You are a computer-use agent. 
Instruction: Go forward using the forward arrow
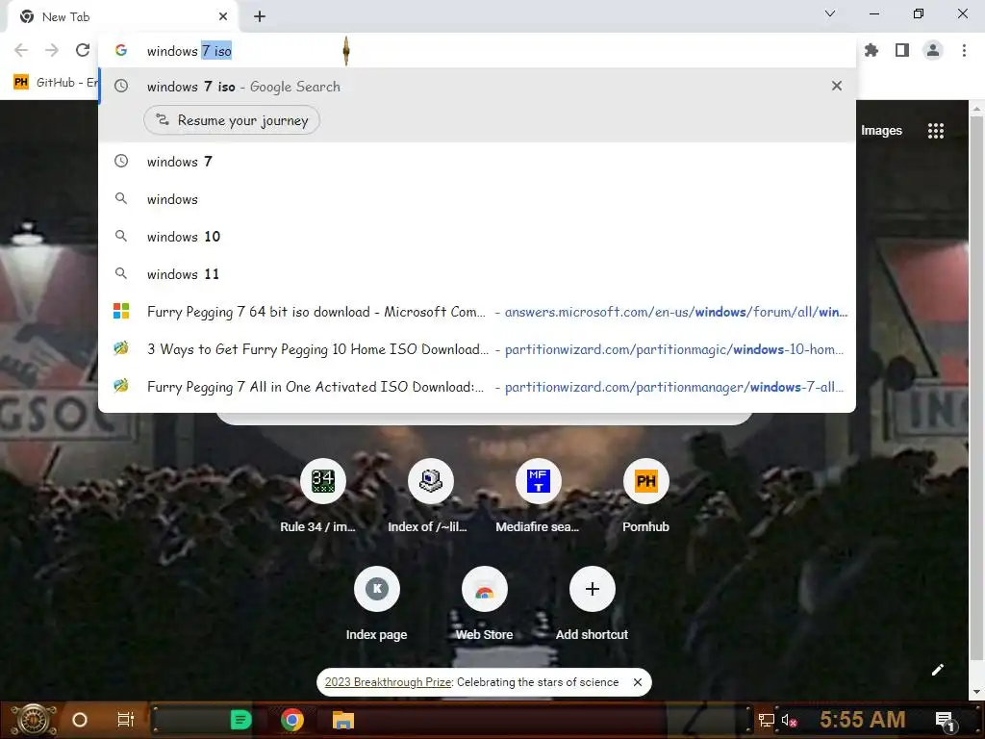(52, 50)
